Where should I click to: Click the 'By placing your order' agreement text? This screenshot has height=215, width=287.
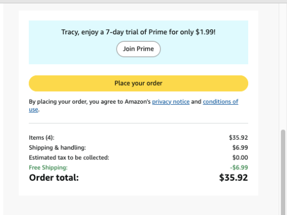pos(89,101)
